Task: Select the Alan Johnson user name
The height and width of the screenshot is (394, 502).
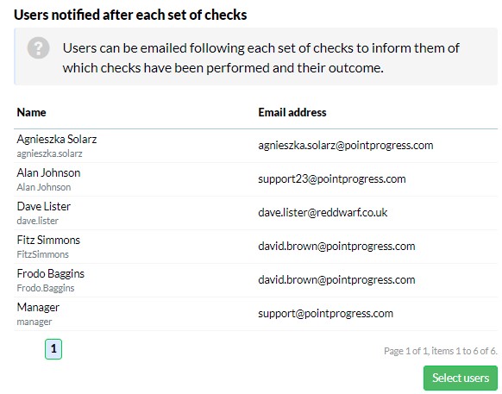Action: click(x=48, y=172)
